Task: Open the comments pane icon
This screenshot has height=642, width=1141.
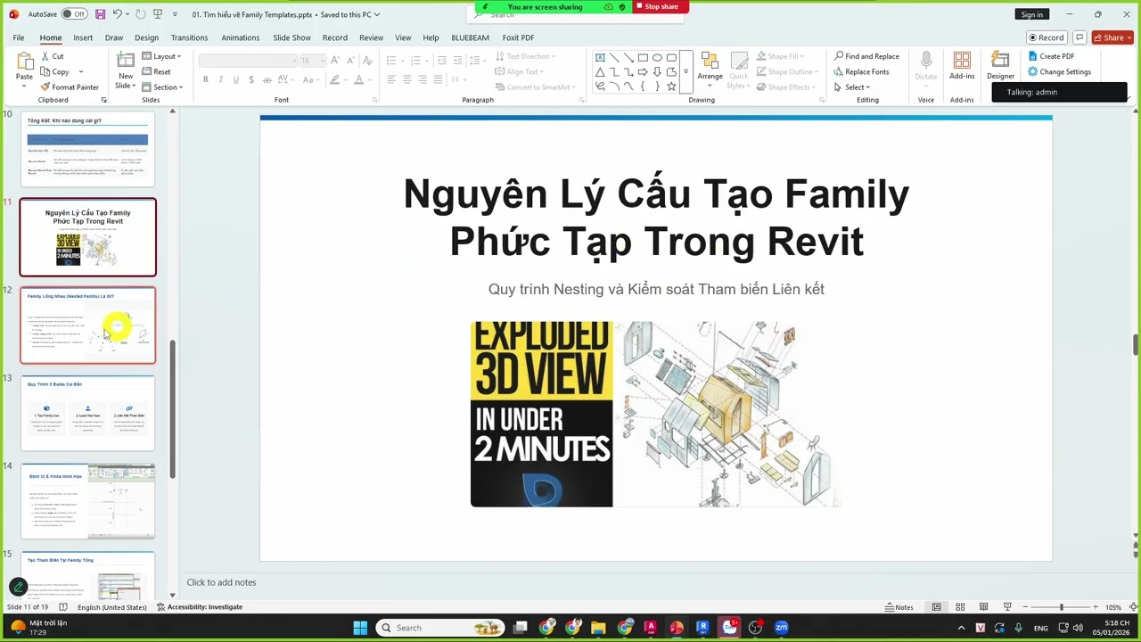Action: pos(1079,37)
